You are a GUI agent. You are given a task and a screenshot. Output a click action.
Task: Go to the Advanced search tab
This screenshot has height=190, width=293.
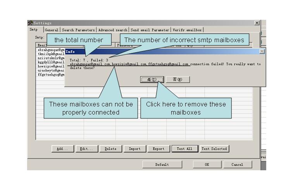pos(113,30)
